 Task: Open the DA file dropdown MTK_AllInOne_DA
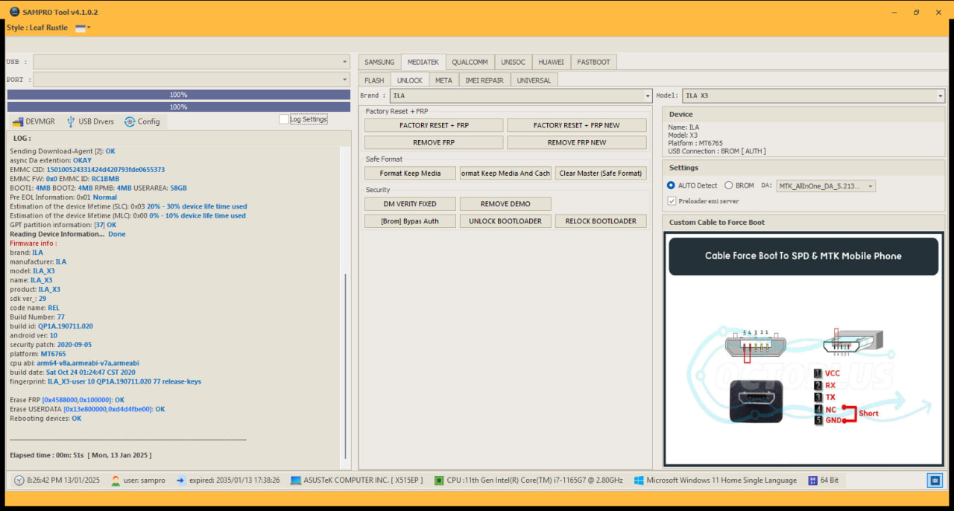[x=826, y=186]
